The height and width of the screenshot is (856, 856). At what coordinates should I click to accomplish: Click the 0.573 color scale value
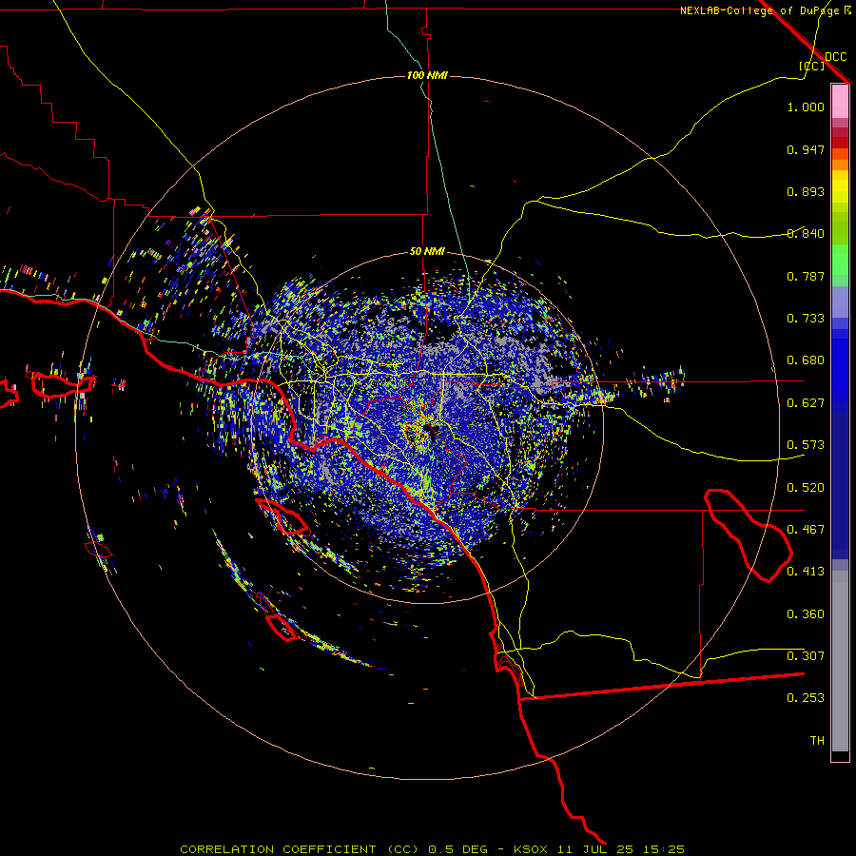(806, 445)
